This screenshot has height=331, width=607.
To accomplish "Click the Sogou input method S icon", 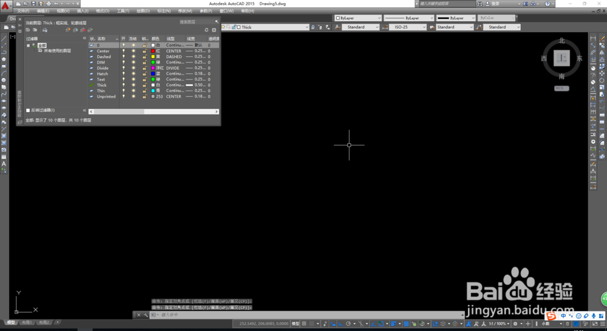I will 551,316.
